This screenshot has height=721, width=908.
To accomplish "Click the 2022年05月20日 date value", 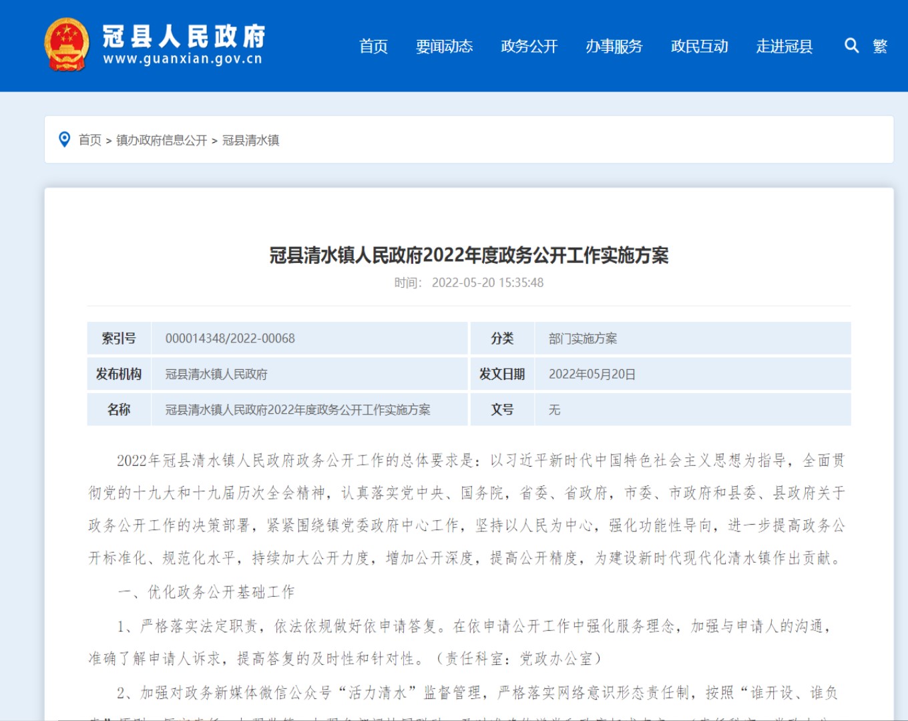I will click(592, 375).
